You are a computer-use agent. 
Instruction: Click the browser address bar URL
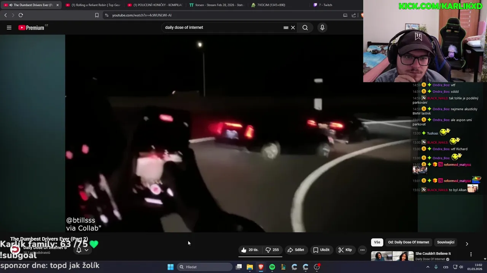click(142, 15)
